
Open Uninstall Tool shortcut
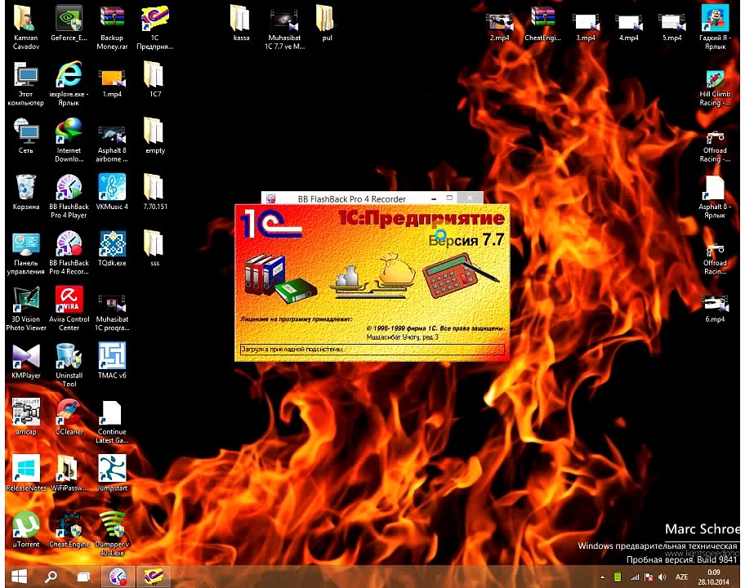[69, 365]
